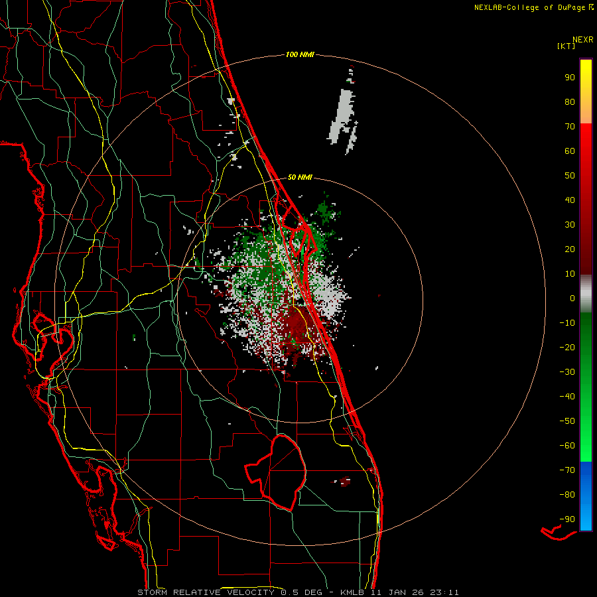Click the -90 value on the velocity scale
597x597 pixels.
[567, 519]
